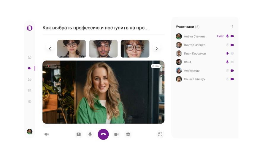Toggle your camera in call controls
This screenshot has width=257, height=150.
click(116, 134)
